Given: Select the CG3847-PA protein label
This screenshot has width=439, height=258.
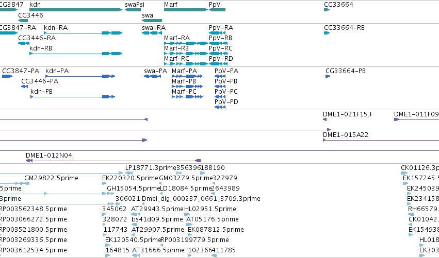Looking at the screenshot, I should point(21,71).
